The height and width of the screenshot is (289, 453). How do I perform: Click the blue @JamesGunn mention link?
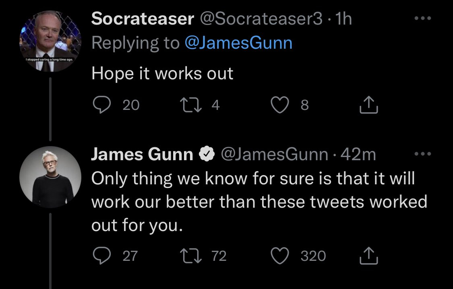[x=238, y=43]
